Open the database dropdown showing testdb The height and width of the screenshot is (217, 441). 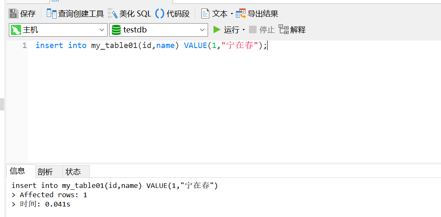[x=159, y=30]
